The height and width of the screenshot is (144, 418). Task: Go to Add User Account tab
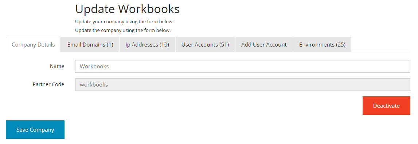tap(264, 44)
